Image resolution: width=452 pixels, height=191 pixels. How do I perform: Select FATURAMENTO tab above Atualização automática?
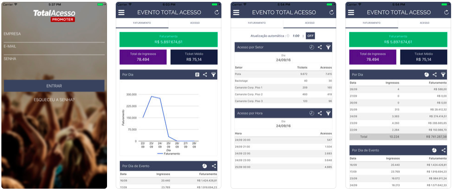coord(257,23)
